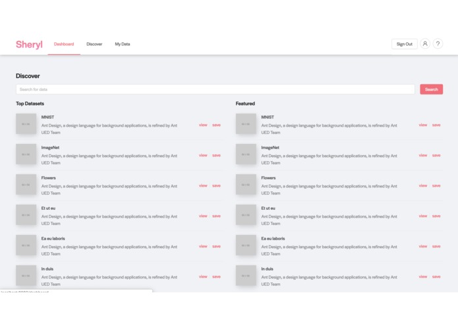This screenshot has height=326, width=458.
Task: View In duis in Featured list
Action: point(423,277)
